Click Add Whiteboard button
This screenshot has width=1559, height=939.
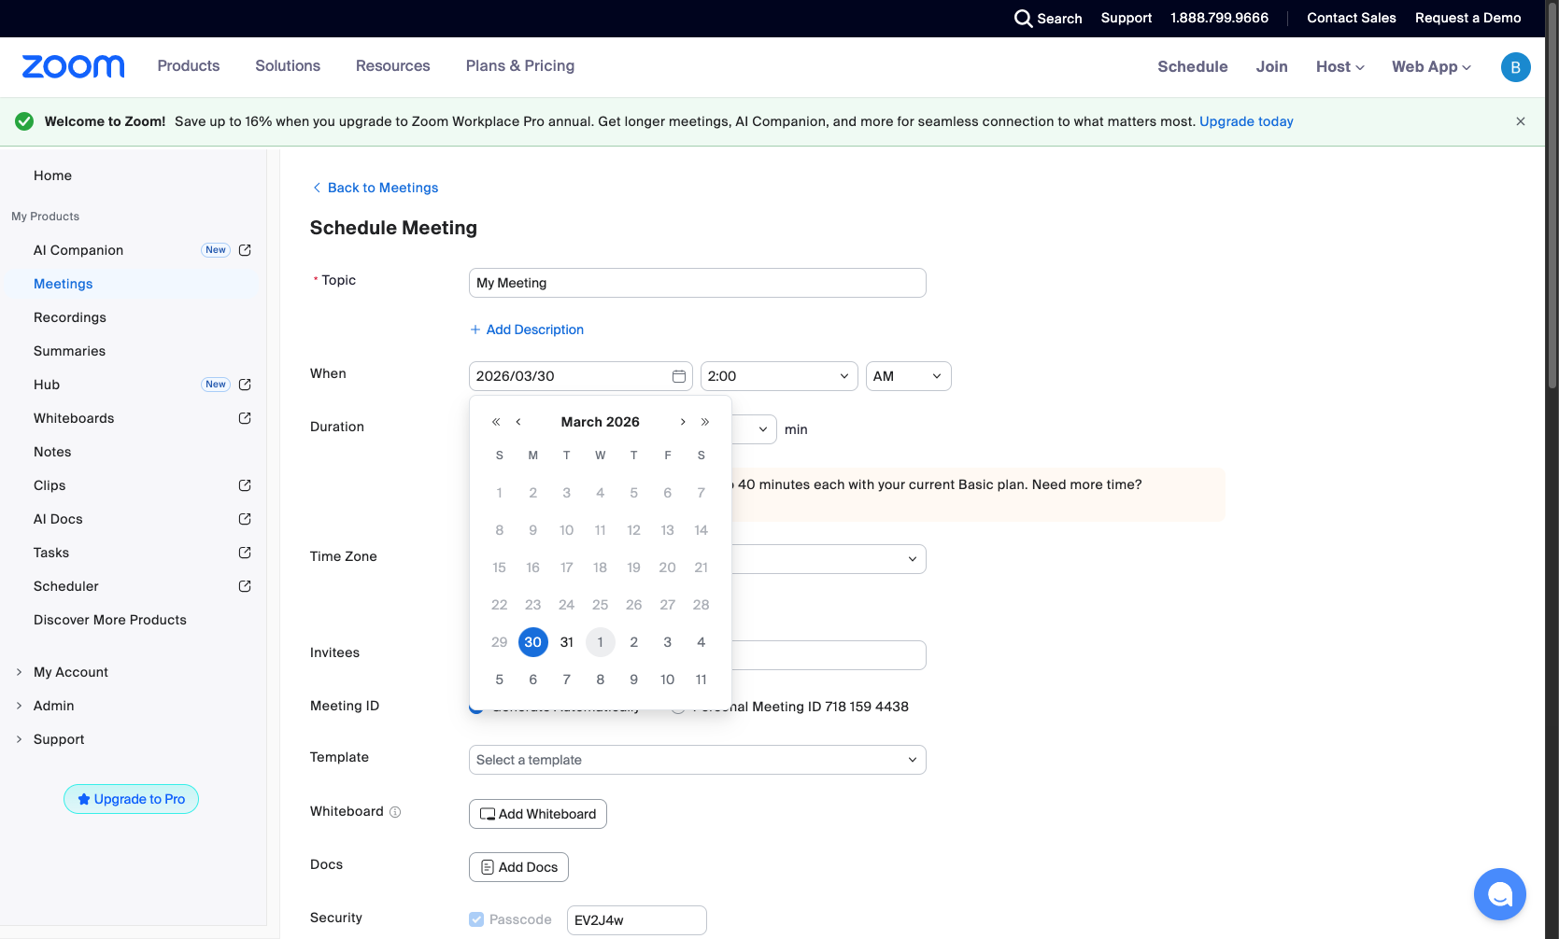538,814
